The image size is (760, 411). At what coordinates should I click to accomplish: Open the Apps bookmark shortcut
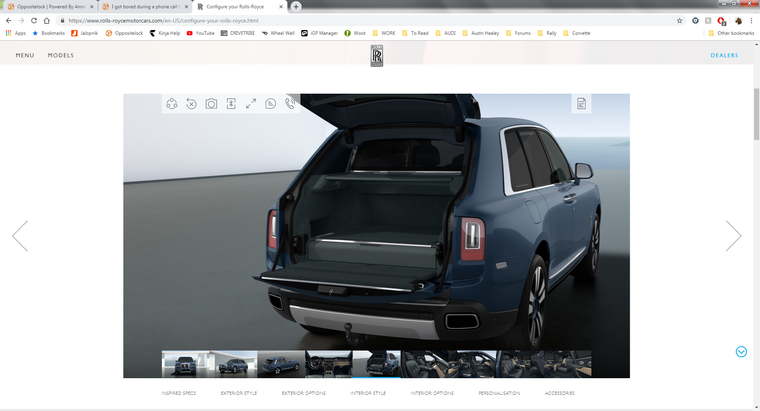coord(16,33)
